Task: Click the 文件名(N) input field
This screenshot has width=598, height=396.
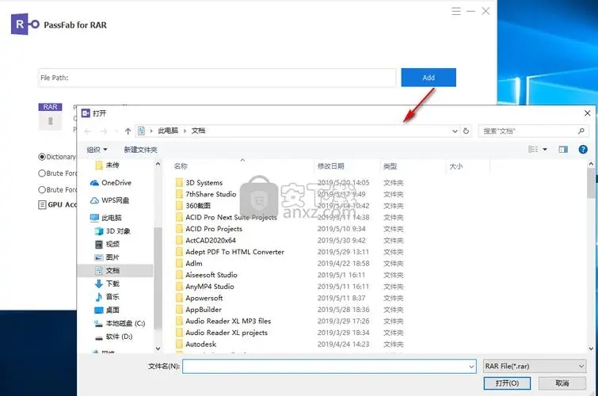Action: pos(329,367)
